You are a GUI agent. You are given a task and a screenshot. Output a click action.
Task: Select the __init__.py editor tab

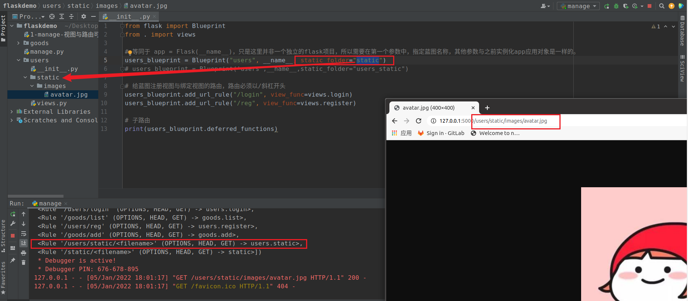point(129,16)
